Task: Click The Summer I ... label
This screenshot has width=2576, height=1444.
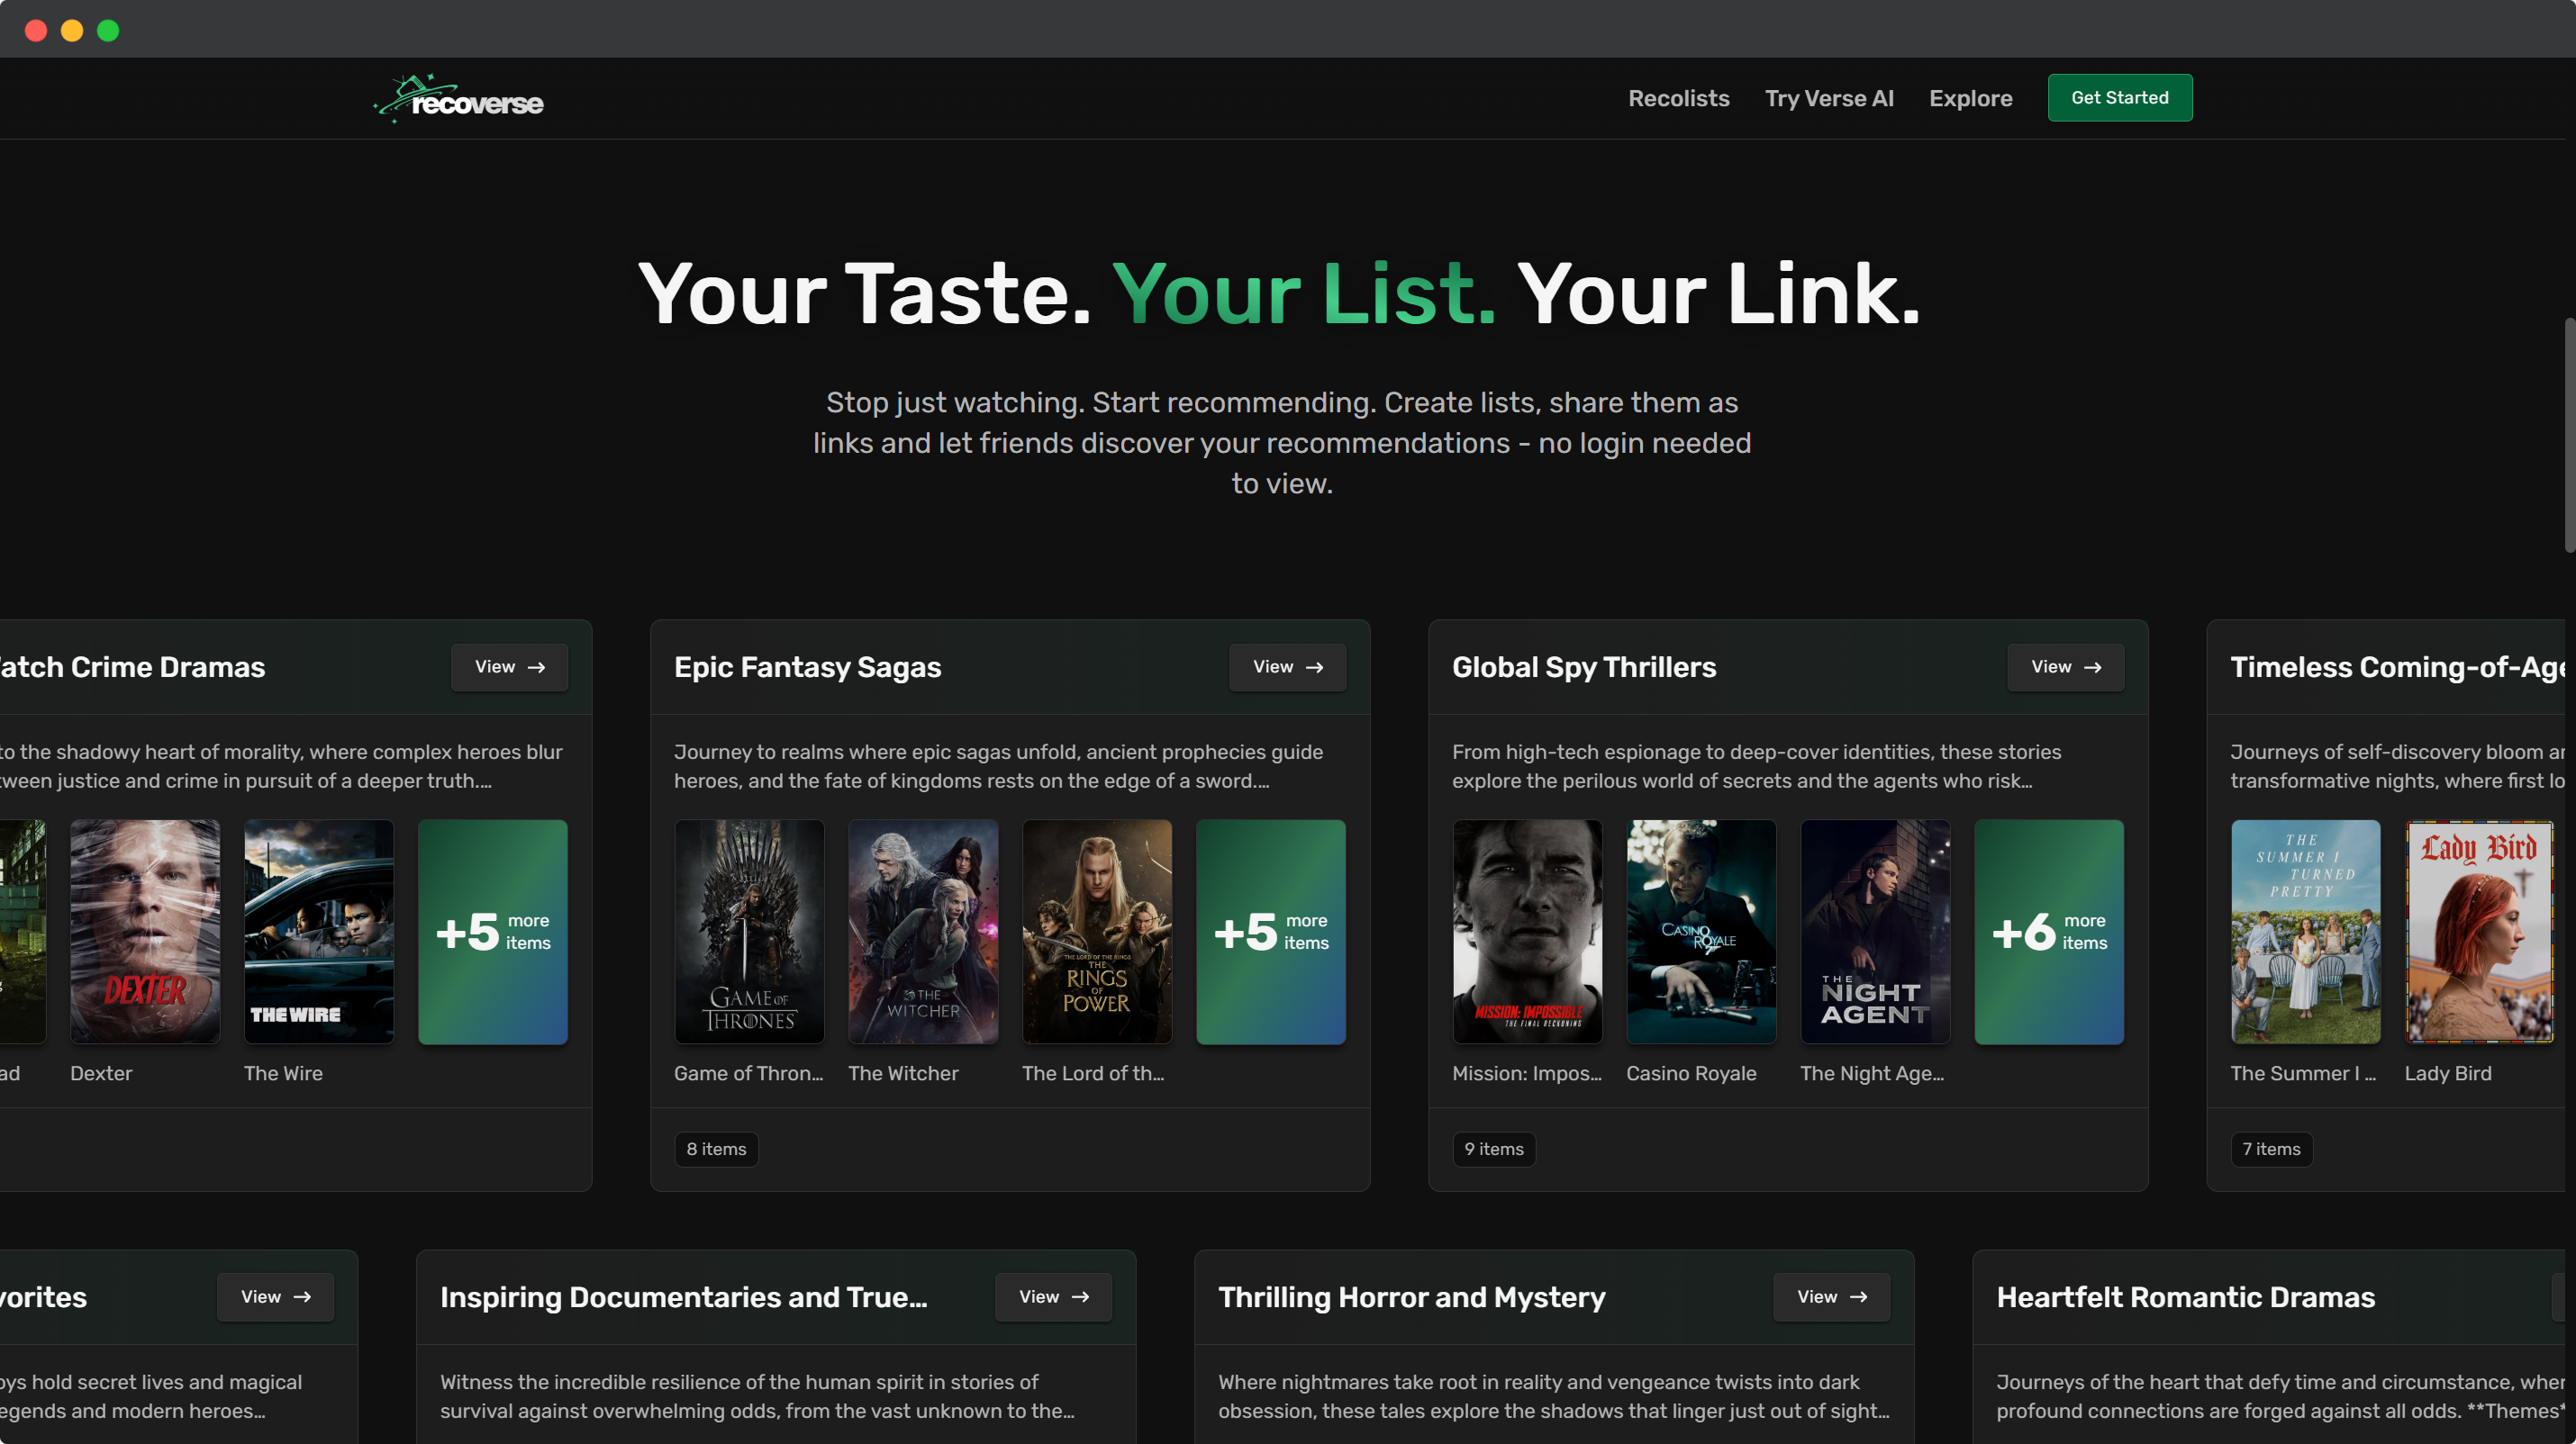Action: tap(2303, 1072)
